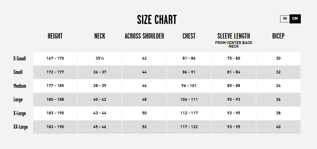Select the X-Small row label
Image resolution: width=317 pixels, height=149 pixels.
coord(20,58)
